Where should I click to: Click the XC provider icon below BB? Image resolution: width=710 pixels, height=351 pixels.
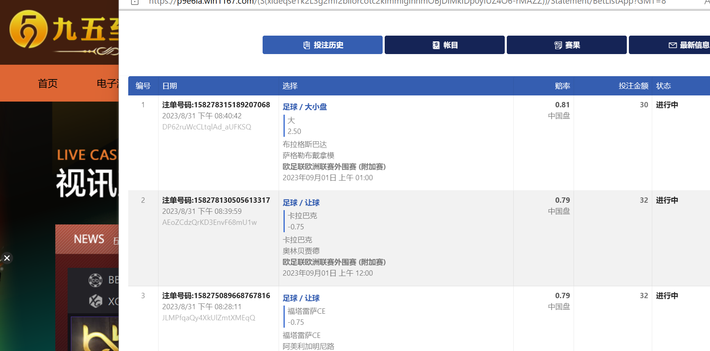(95, 301)
